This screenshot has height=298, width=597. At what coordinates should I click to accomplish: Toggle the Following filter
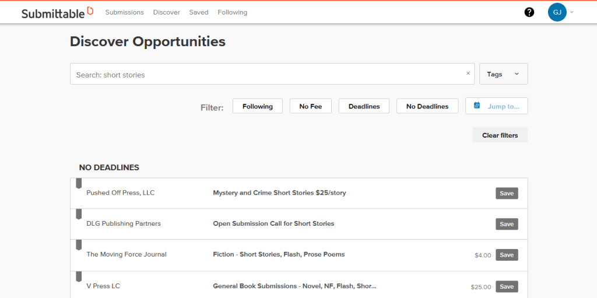pos(257,106)
